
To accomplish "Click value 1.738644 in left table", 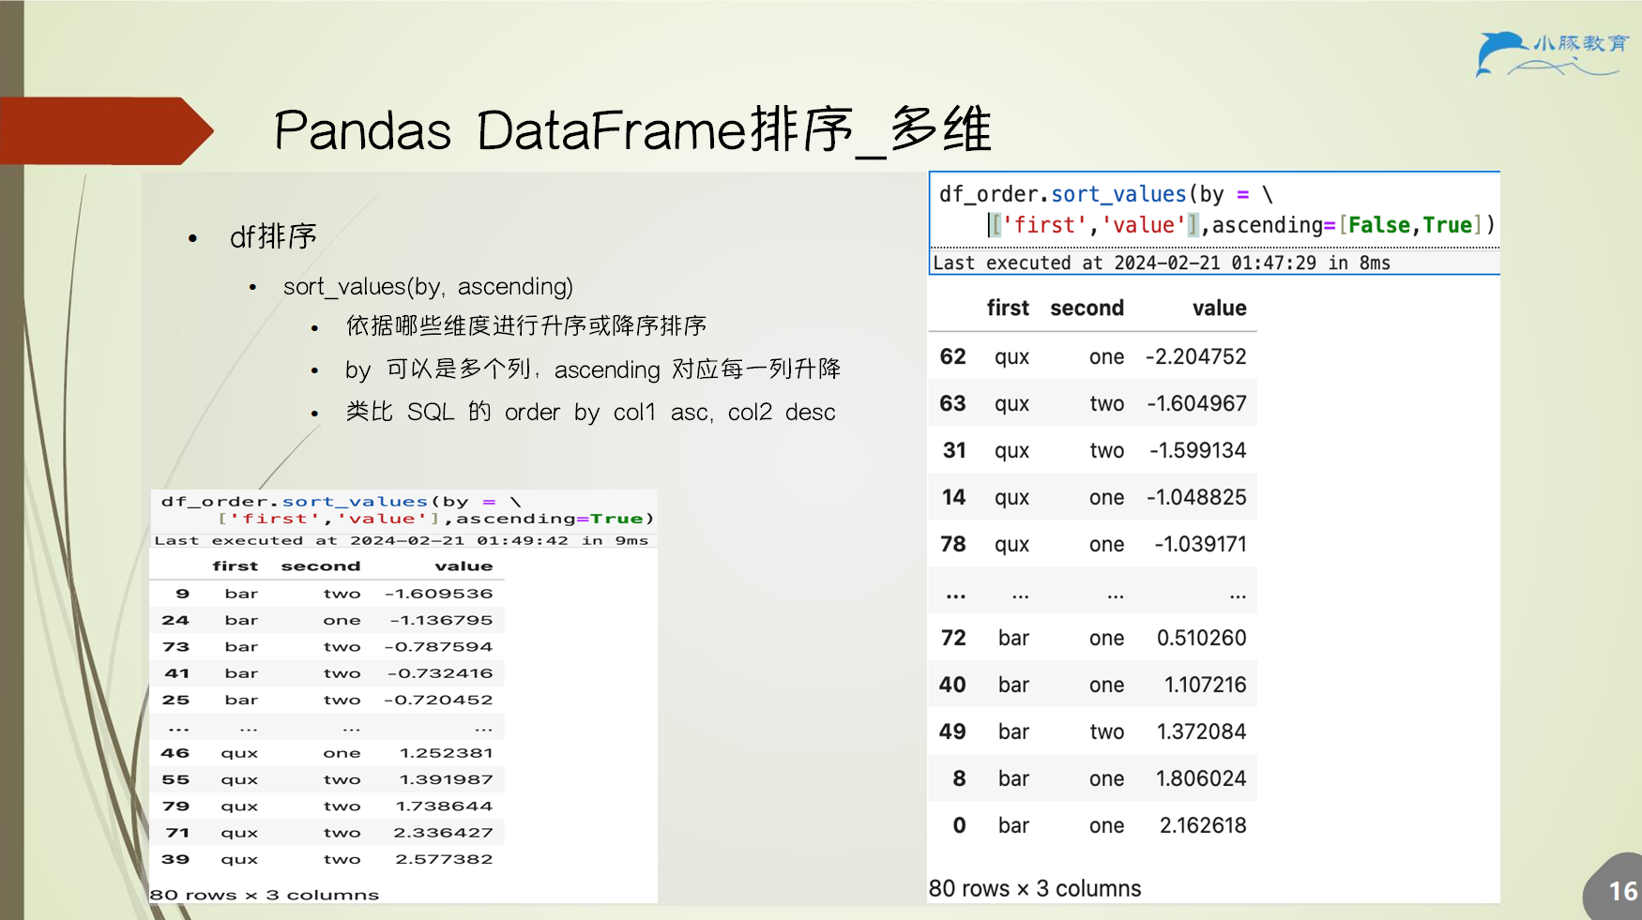I will click(x=444, y=807).
